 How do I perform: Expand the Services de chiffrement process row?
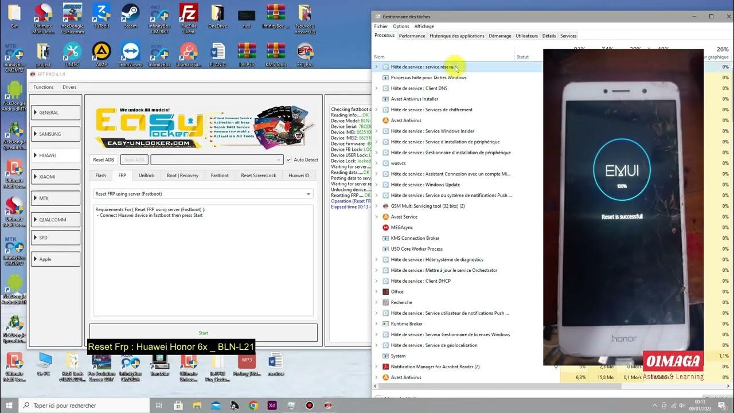(x=376, y=110)
